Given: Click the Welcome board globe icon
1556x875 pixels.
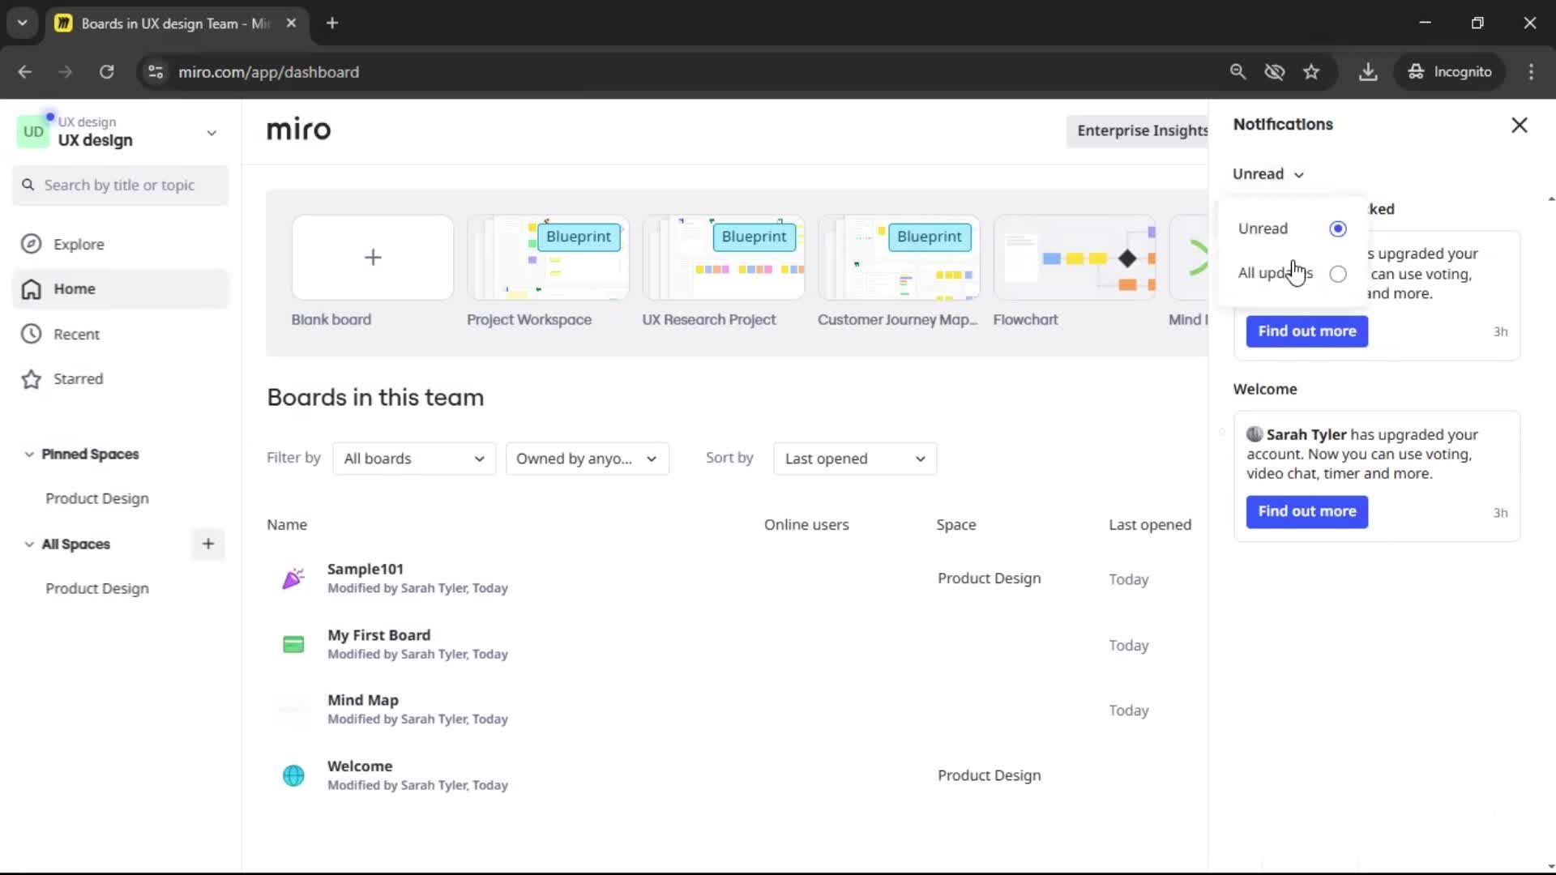Looking at the screenshot, I should (293, 775).
